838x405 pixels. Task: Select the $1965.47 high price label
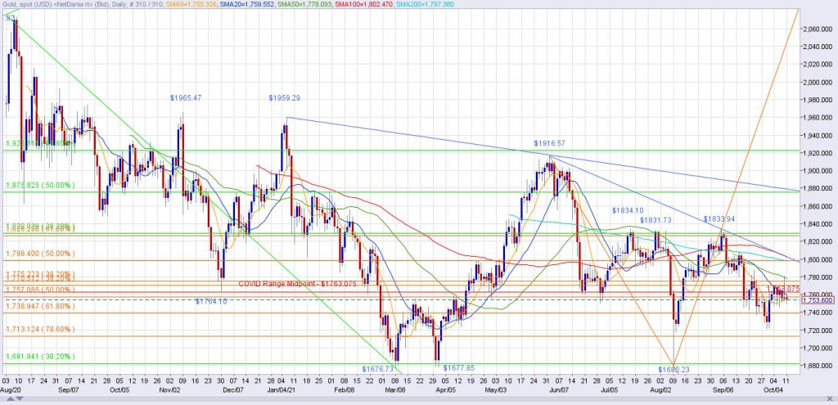(186, 98)
